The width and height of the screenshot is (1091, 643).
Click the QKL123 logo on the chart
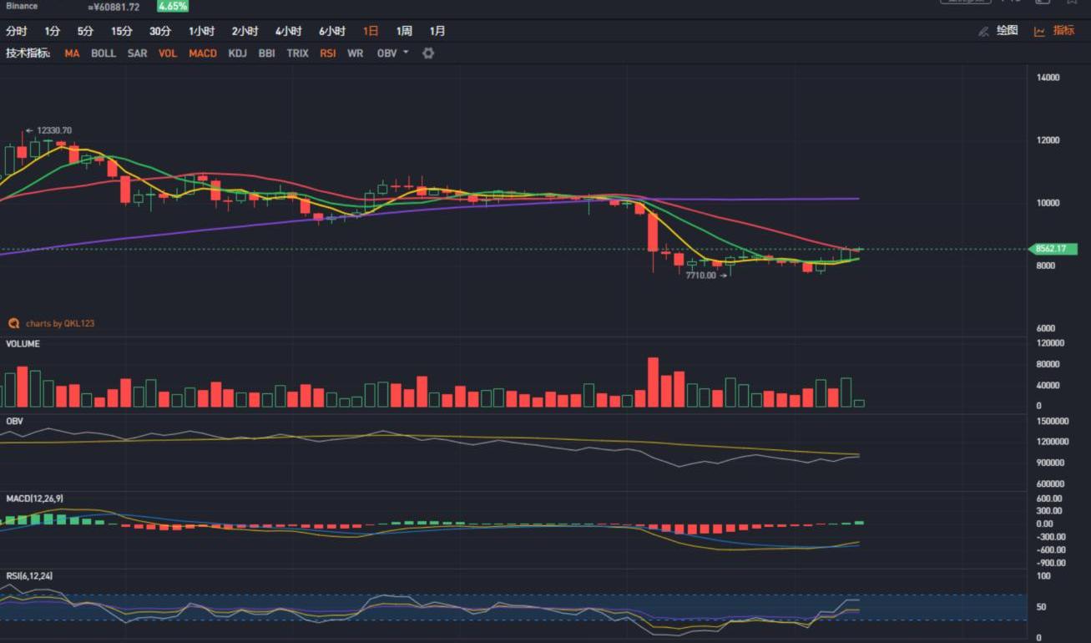click(x=13, y=323)
